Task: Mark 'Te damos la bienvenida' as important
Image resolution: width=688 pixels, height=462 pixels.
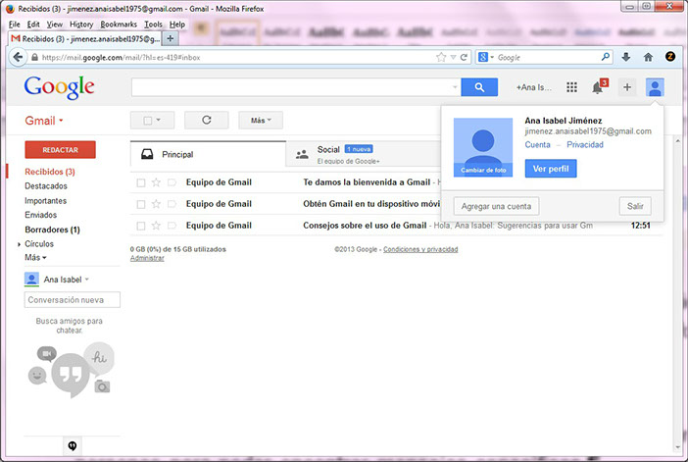Action: (x=172, y=182)
